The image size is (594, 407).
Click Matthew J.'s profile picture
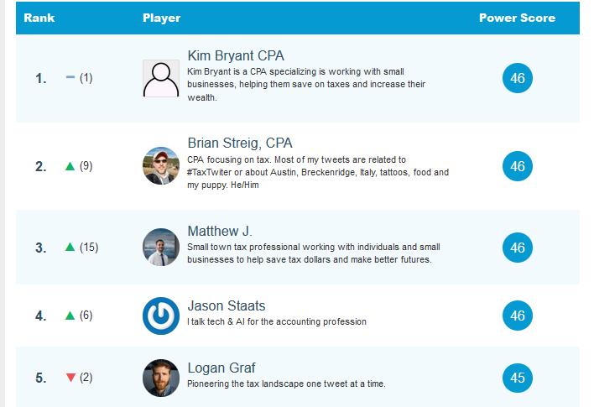[x=161, y=248]
